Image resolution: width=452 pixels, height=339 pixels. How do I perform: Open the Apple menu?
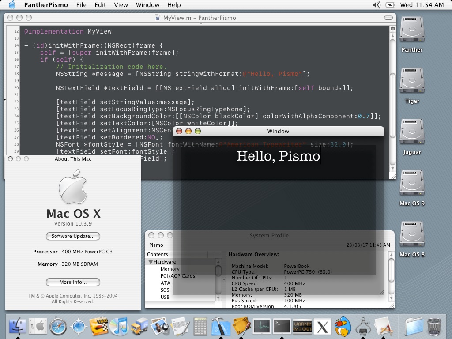click(x=12, y=4)
